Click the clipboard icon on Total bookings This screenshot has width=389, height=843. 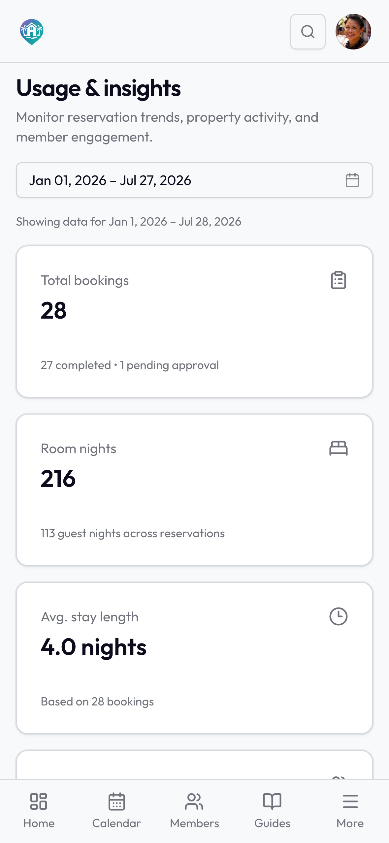point(338,280)
